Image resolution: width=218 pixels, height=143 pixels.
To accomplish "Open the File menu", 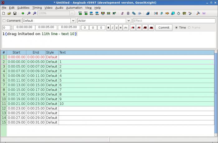I will [4, 8].
